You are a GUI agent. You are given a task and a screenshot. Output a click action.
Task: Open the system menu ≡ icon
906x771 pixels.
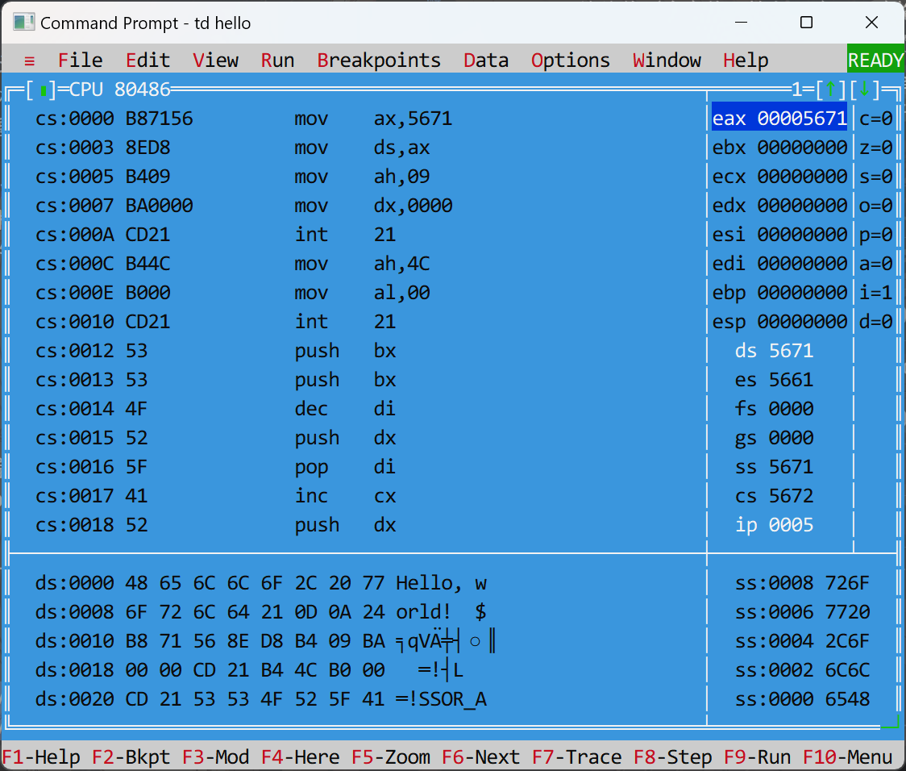[29, 60]
